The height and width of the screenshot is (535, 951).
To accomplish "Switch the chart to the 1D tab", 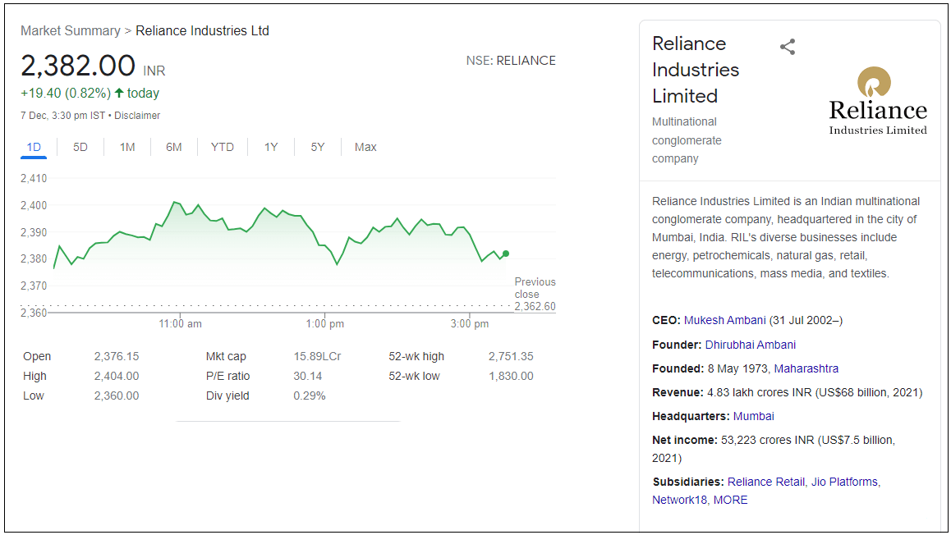I will 34,147.
